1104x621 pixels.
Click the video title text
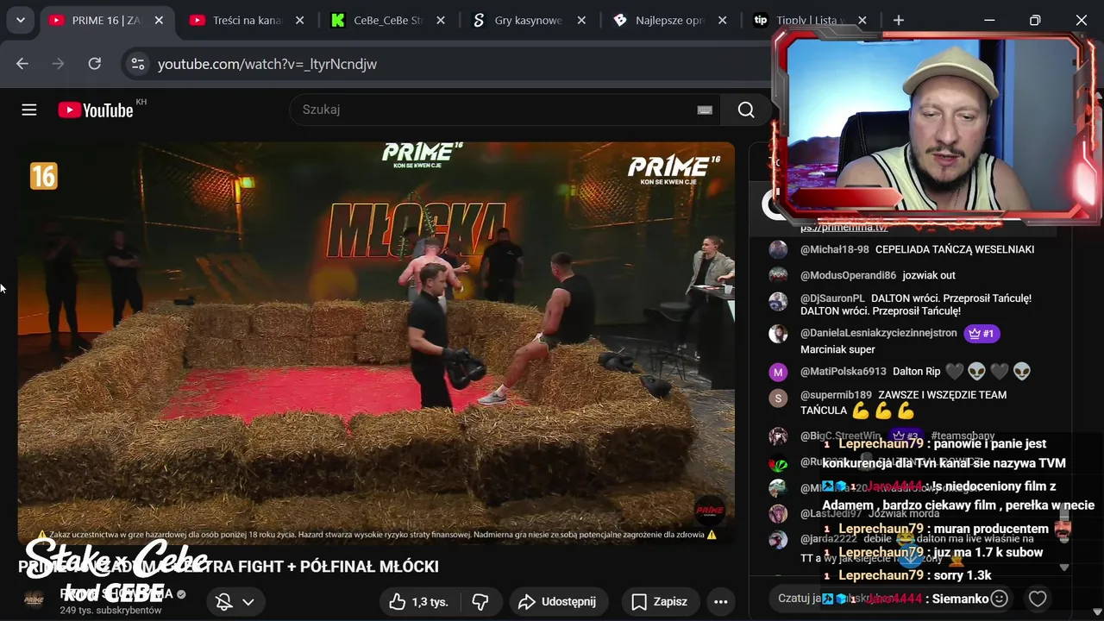coord(229,567)
